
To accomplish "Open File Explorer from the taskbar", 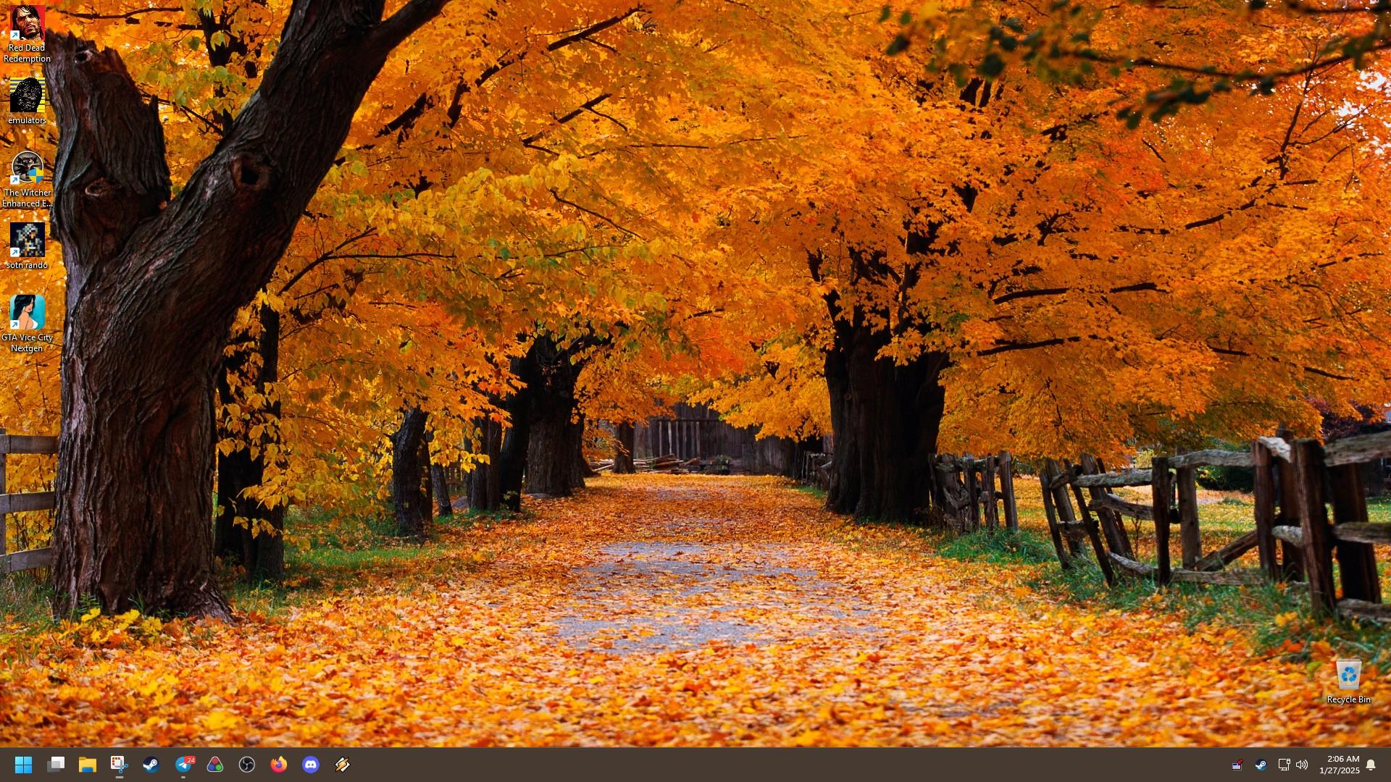I will pyautogui.click(x=88, y=765).
